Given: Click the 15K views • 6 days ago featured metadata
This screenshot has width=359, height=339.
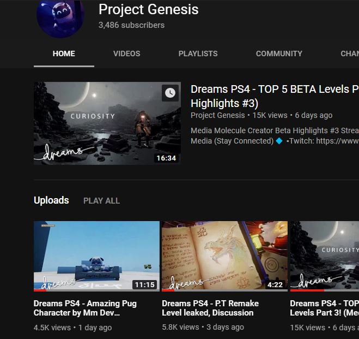Looking at the screenshot, I should pos(293,115).
